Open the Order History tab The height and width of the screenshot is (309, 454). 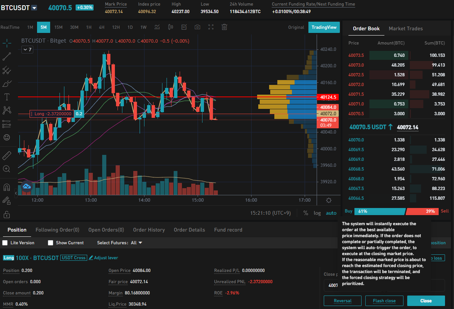(149, 230)
